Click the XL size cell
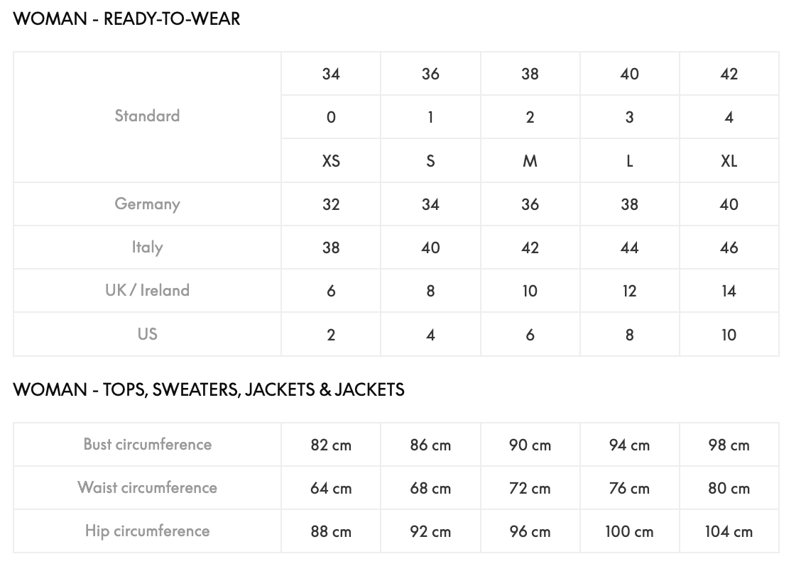This screenshot has width=801, height=566. point(729,161)
